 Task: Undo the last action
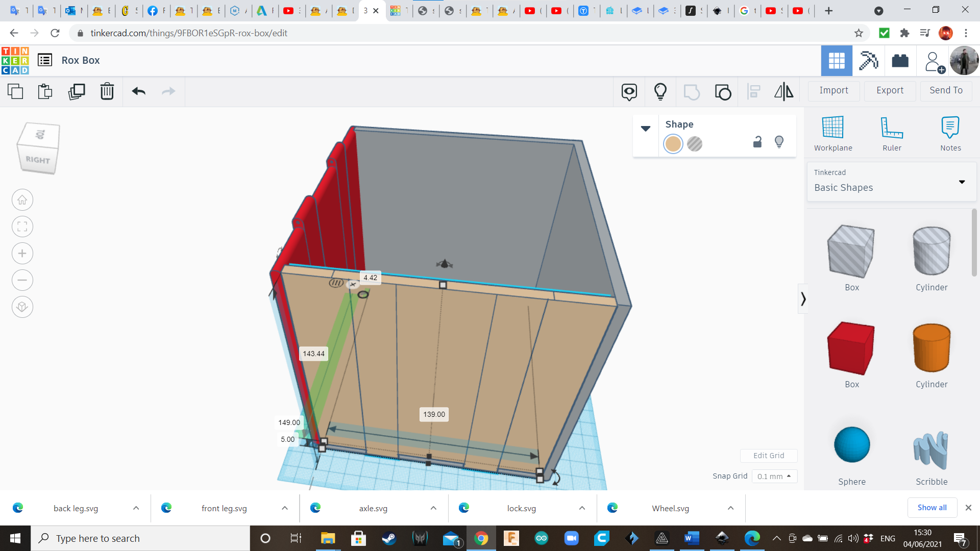(138, 92)
